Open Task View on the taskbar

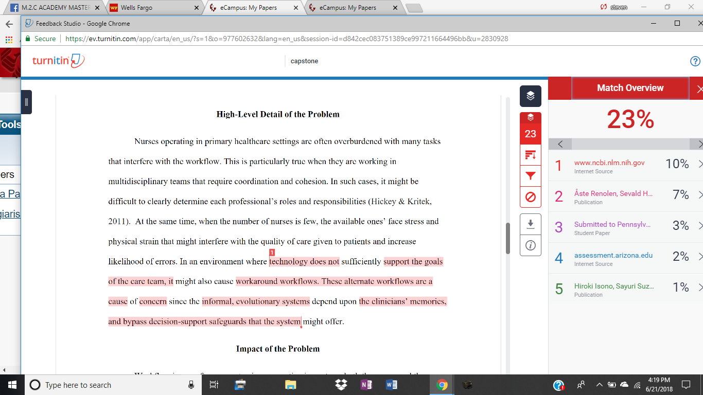215,385
